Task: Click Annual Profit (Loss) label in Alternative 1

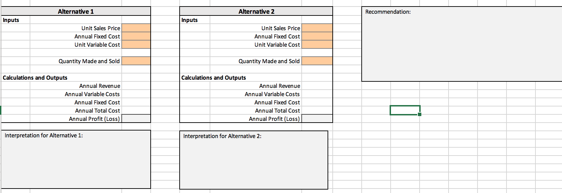Action: tap(94, 119)
